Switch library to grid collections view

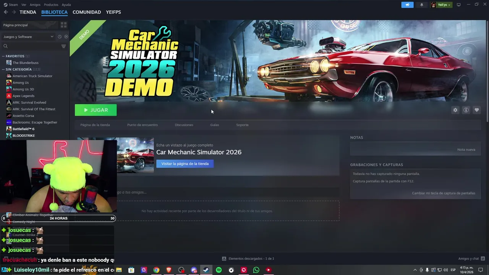point(63,25)
